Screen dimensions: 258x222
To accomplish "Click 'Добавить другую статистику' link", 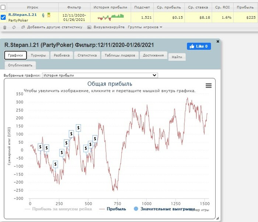I will pos(55,27).
